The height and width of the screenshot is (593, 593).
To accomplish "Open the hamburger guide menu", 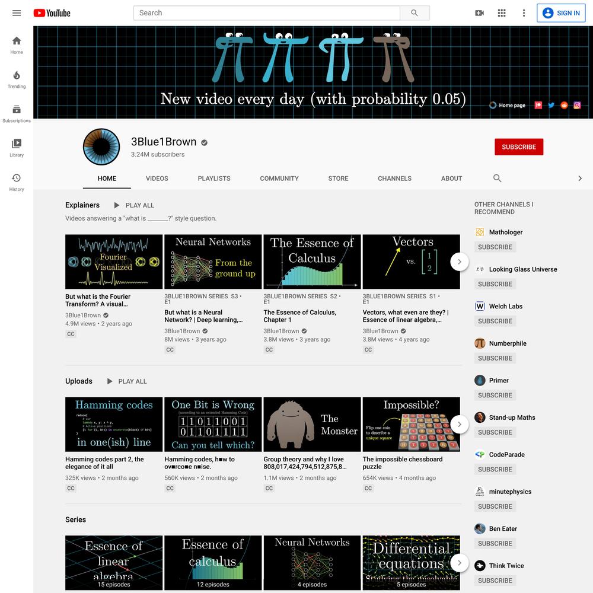I will click(17, 13).
